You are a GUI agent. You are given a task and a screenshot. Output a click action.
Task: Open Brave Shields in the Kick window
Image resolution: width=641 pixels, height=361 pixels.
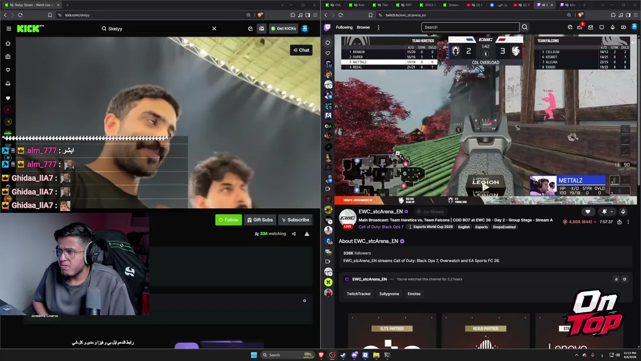tap(260, 15)
